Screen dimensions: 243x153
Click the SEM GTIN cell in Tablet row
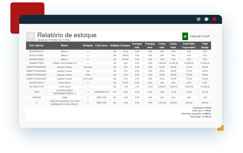point(101,98)
